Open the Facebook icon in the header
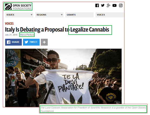 97,5
